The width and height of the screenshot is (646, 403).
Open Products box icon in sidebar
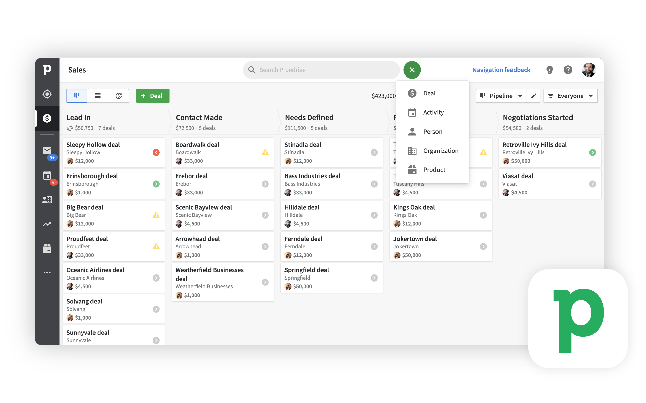pos(47,248)
